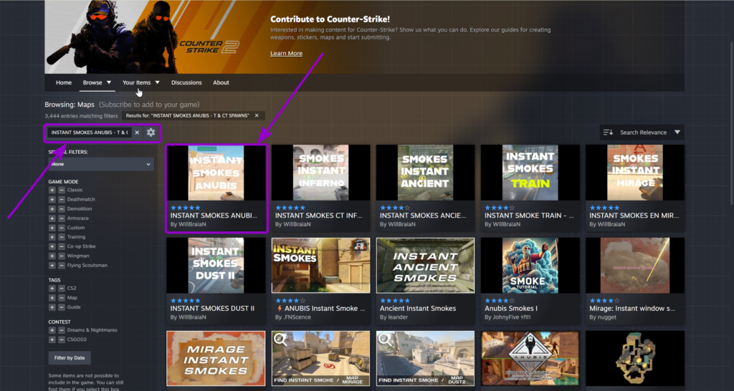Toggle the plus filter for the CS2 tag
Image resolution: width=734 pixels, height=391 pixels.
(52, 288)
